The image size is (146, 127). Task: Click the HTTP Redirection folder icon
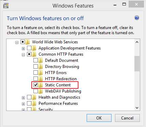(40, 79)
